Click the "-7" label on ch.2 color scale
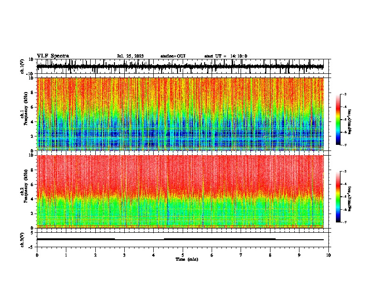 coord(344,222)
